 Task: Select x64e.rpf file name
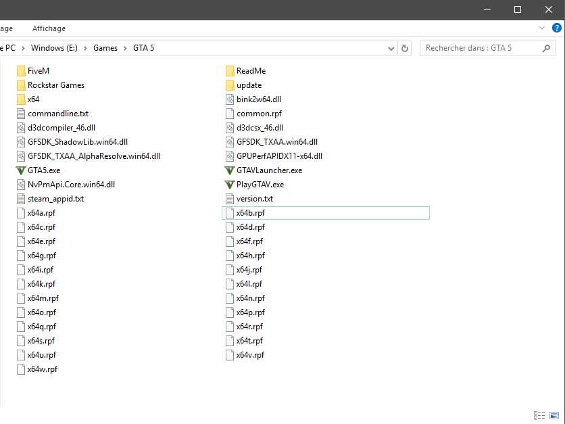41,241
